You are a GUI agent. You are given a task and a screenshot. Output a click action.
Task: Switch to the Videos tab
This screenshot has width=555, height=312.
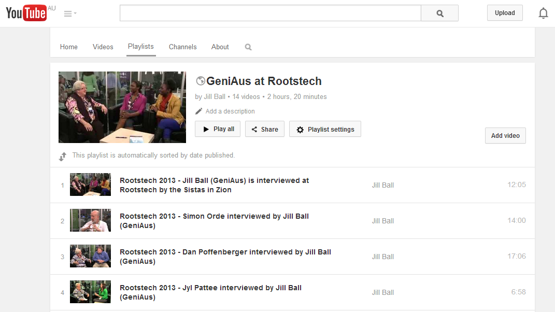103,47
